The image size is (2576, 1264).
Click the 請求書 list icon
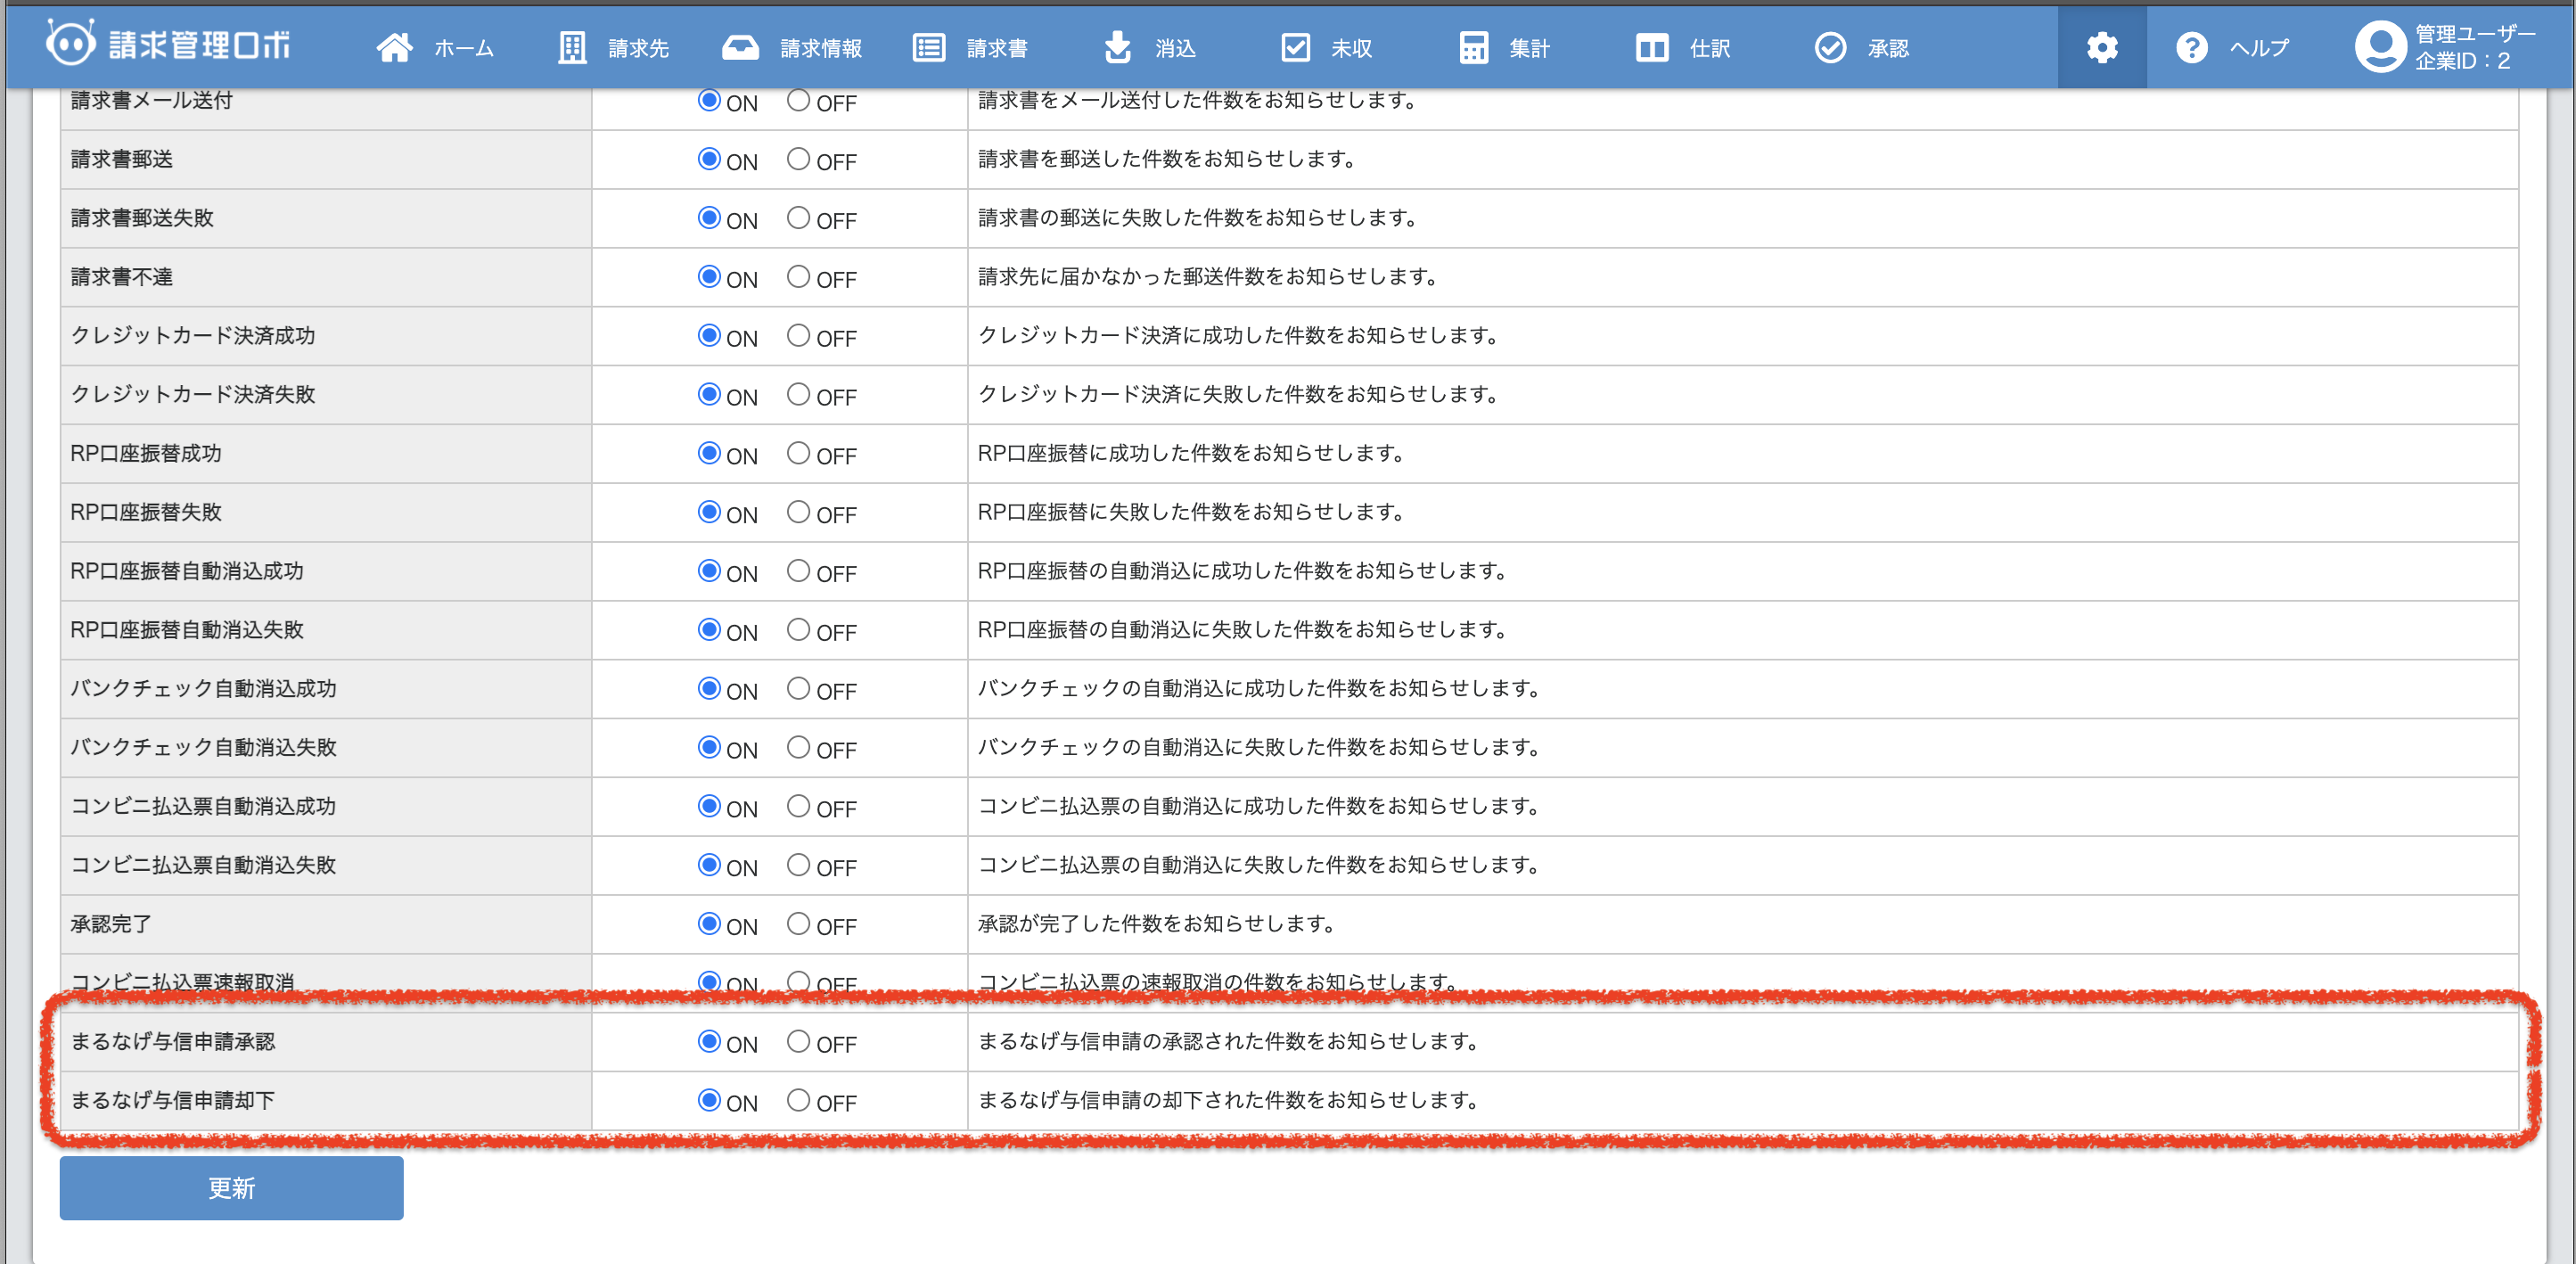929,47
